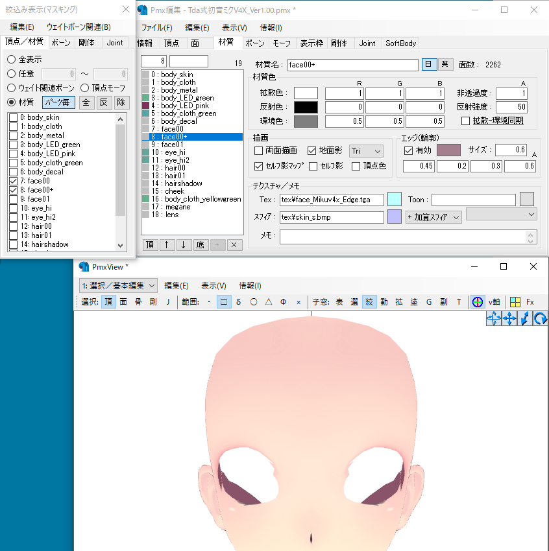Enable the 両面描画 checkbox in 描画 section
This screenshot has height=551, width=549.
(x=258, y=150)
